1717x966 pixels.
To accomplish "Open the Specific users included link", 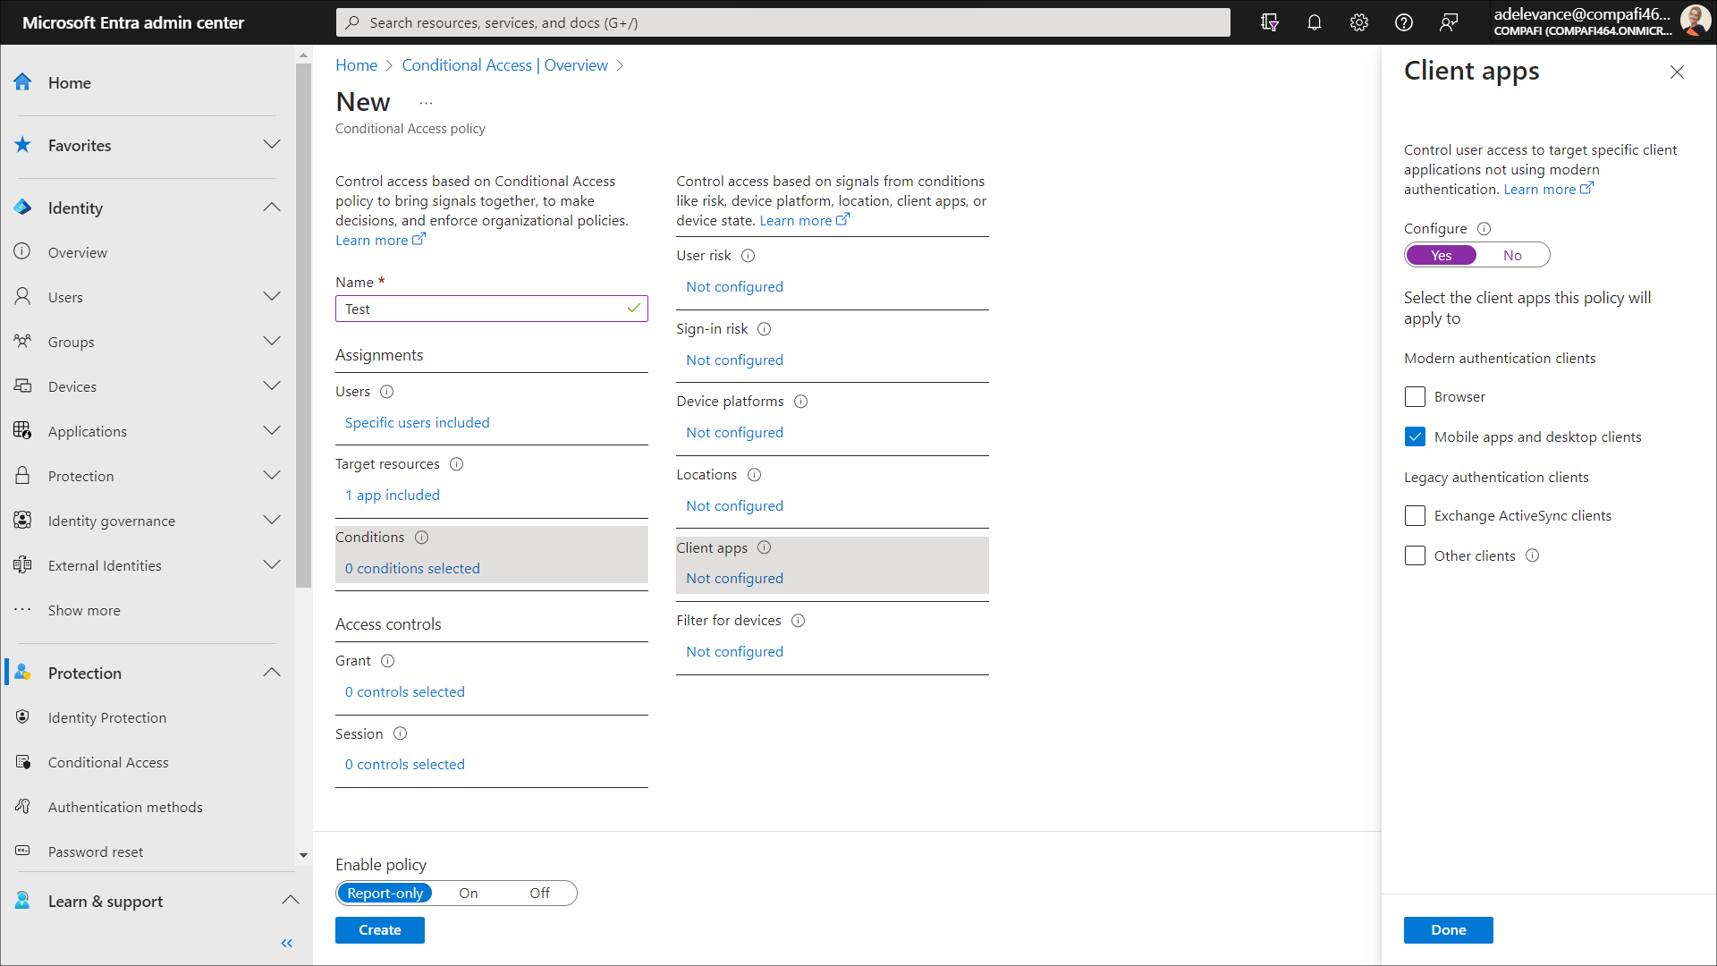I will pos(417,422).
